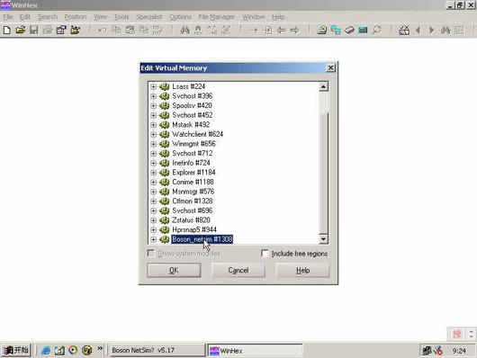This screenshot has width=477, height=358.
Task: Open the Tools menu
Action: pyautogui.click(x=121, y=17)
